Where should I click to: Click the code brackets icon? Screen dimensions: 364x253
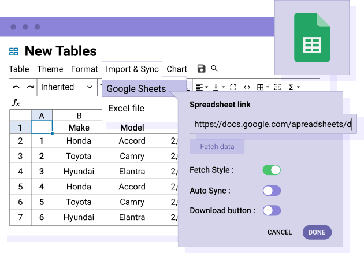point(247,87)
